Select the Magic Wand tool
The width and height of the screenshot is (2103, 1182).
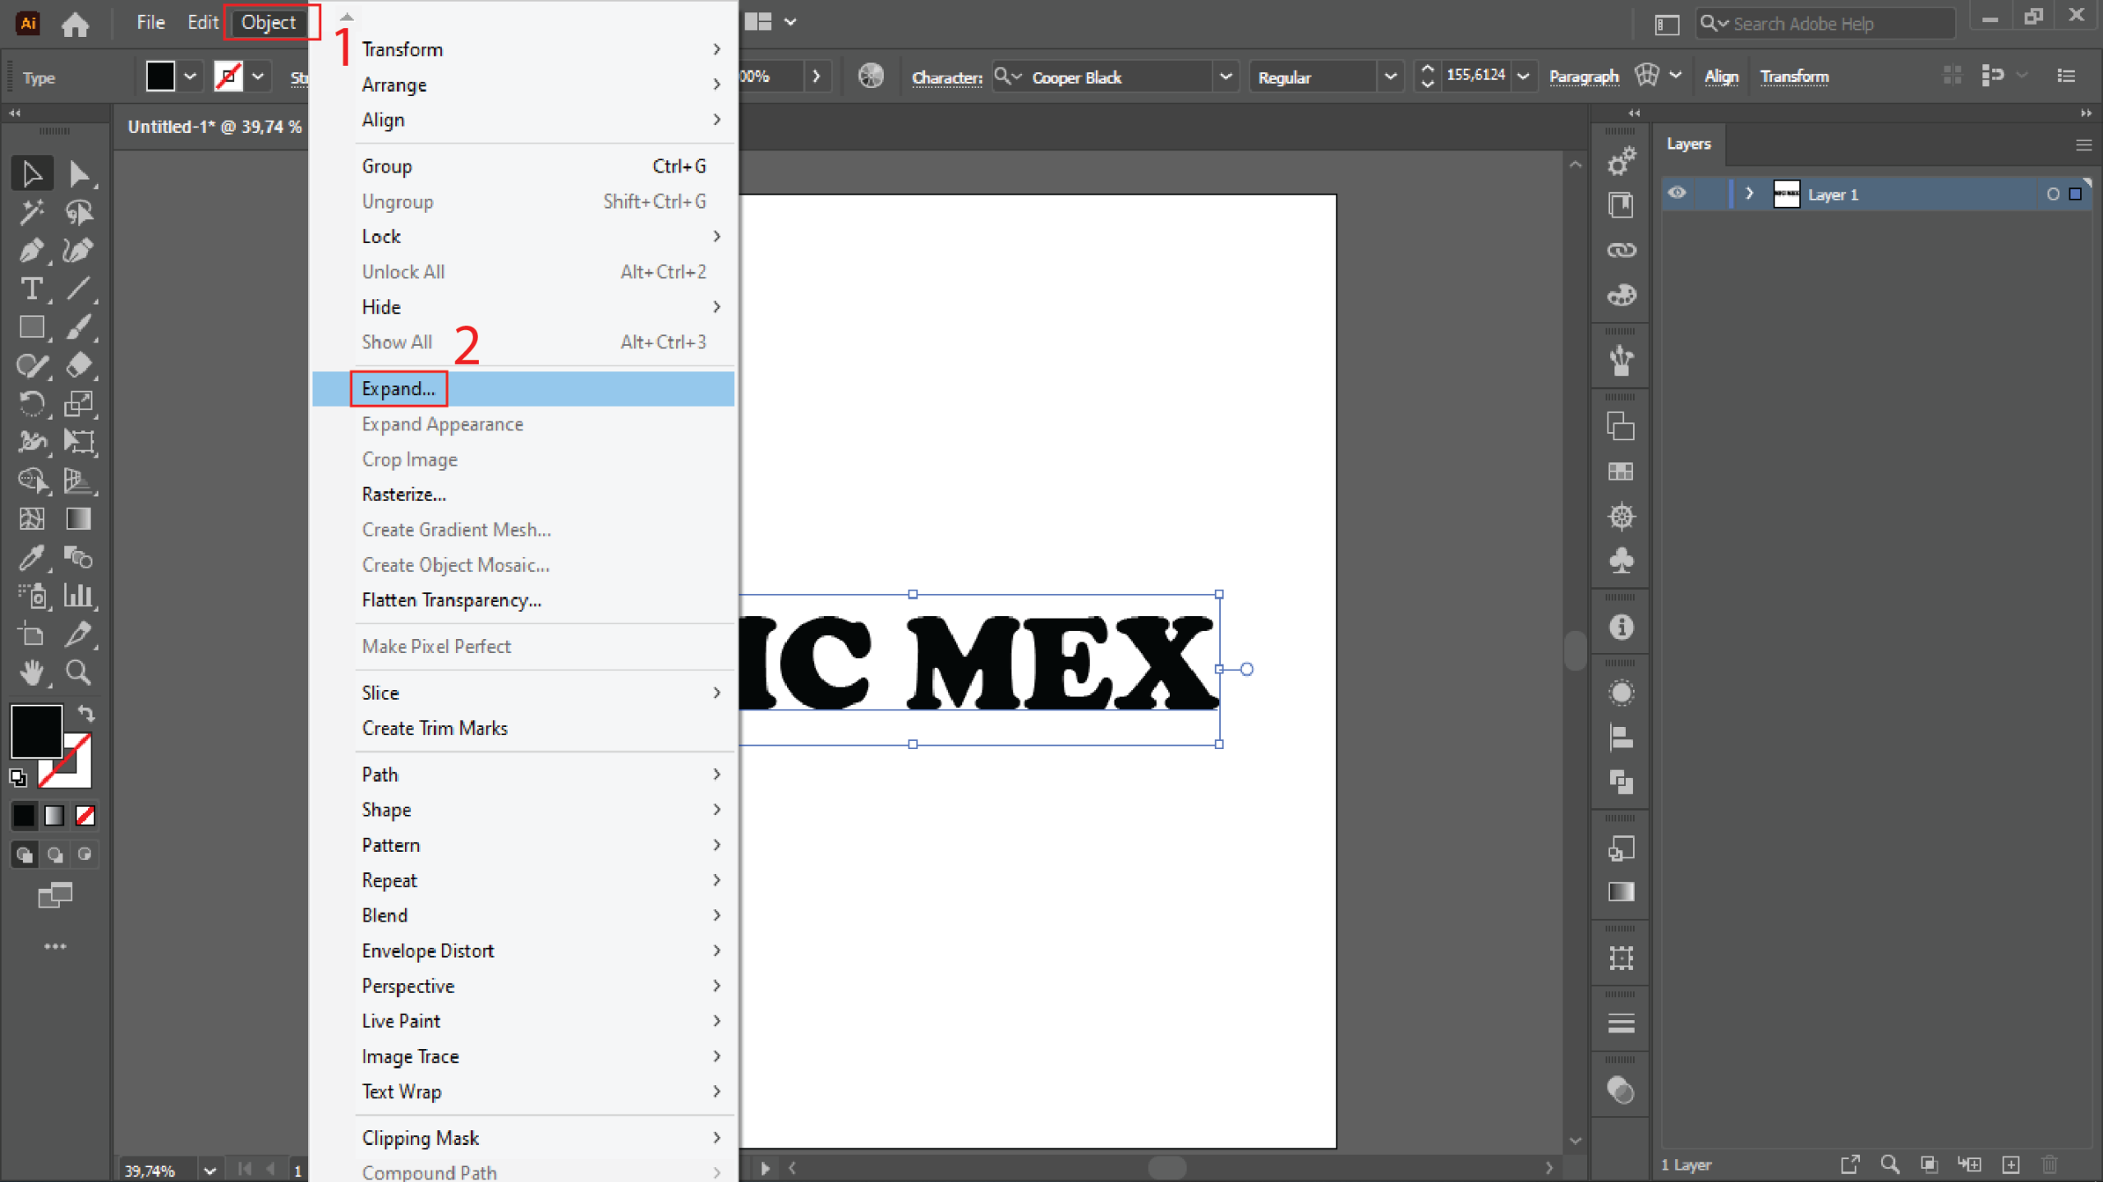point(31,213)
